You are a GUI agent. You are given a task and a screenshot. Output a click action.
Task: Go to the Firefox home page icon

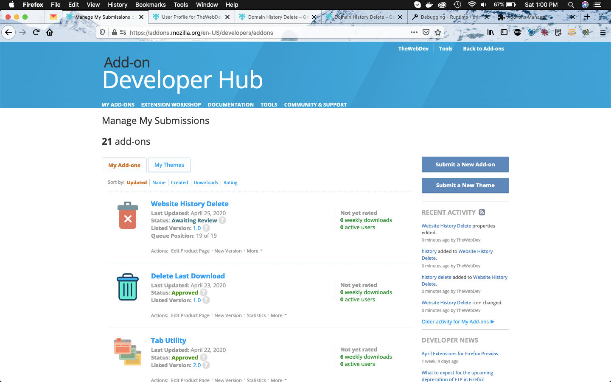pos(50,32)
